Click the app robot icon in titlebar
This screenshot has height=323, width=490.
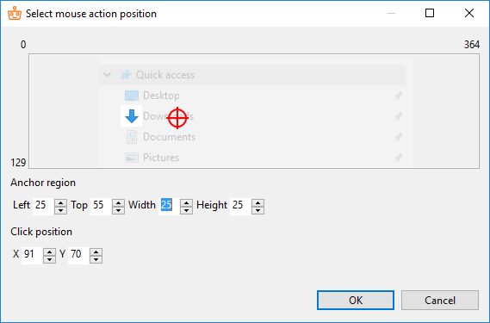pos(15,13)
